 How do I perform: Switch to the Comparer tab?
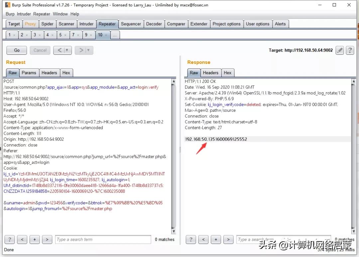(176, 24)
